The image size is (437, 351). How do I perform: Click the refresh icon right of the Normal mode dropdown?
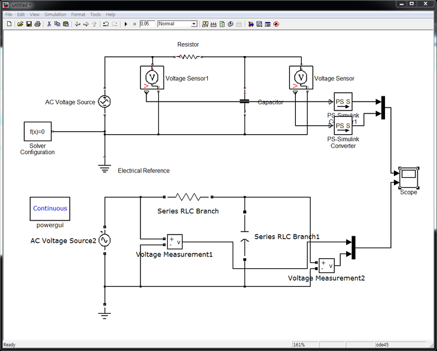point(222,24)
